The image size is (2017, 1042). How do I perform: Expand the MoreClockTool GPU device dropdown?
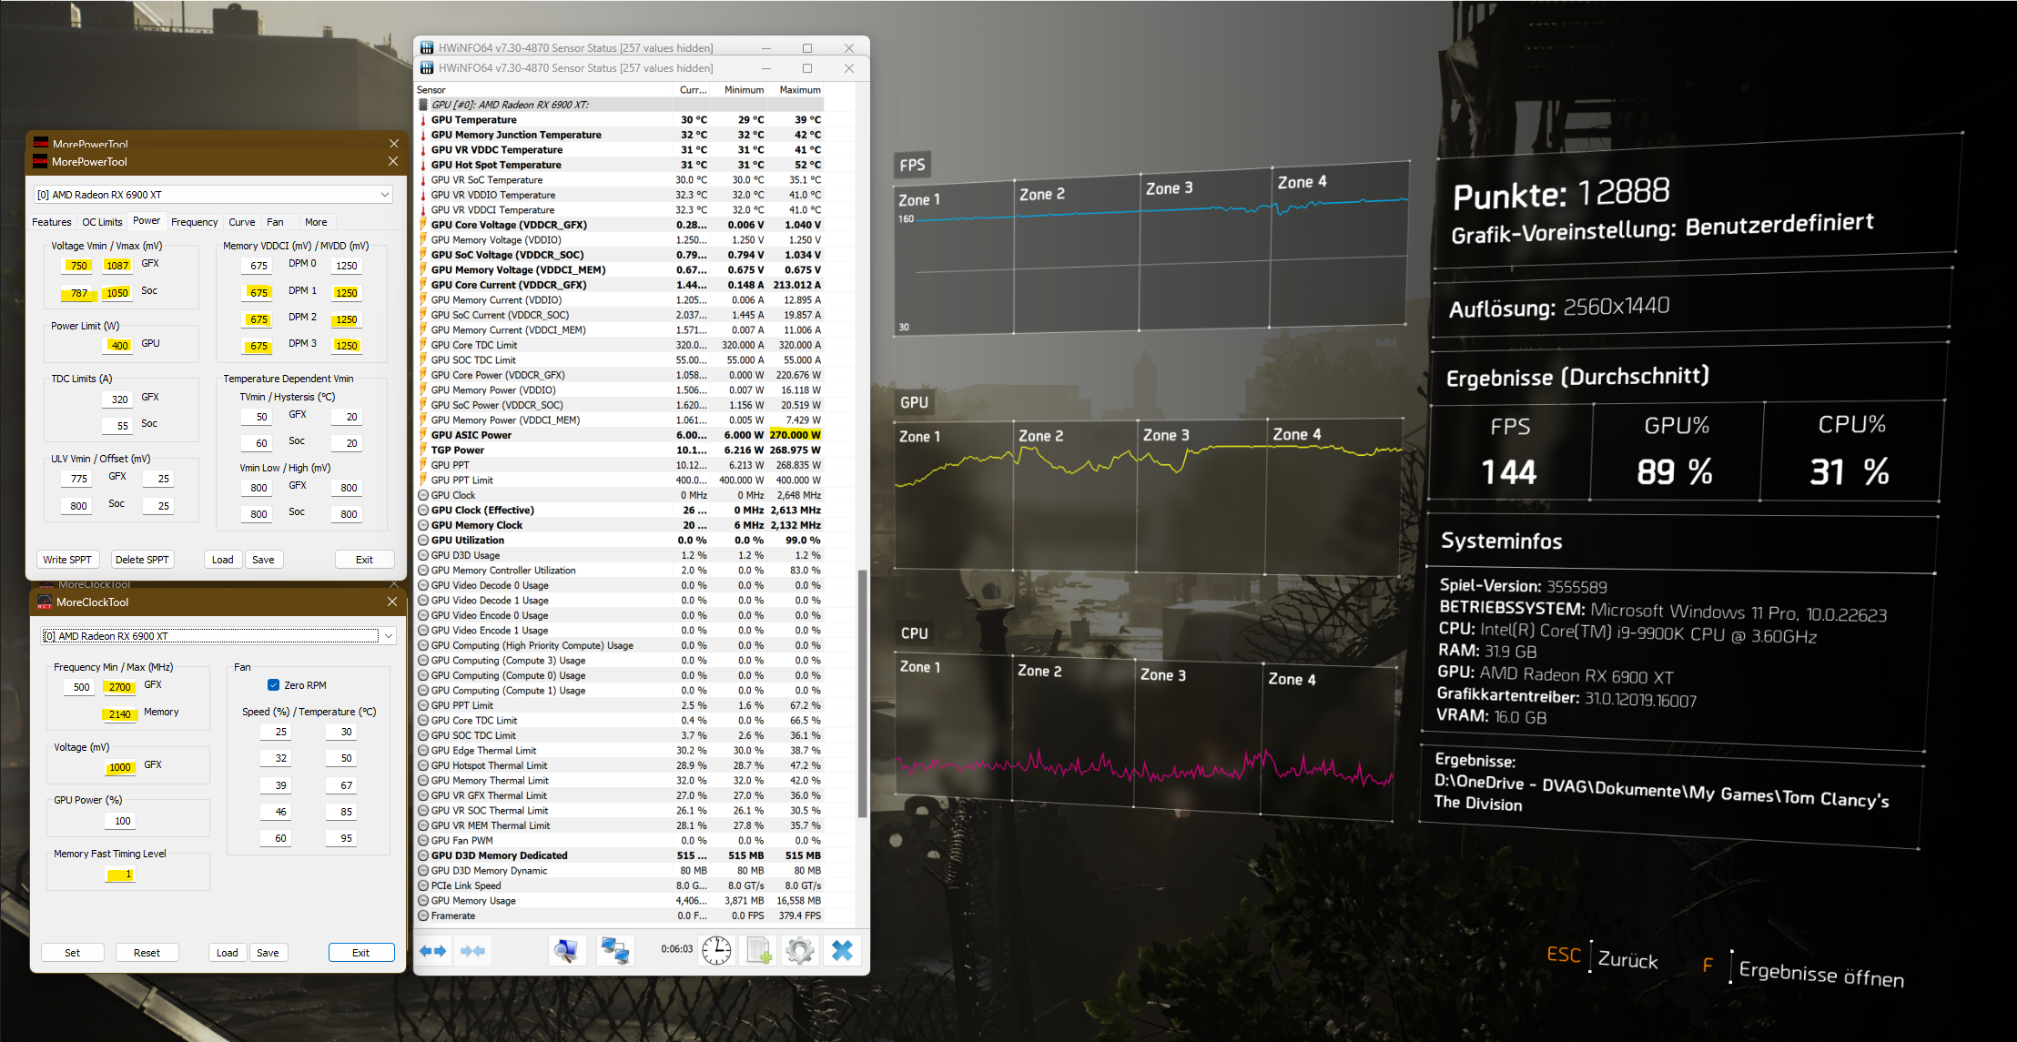coord(389,636)
